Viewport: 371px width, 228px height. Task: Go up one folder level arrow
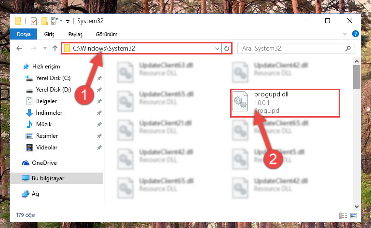pyautogui.click(x=55, y=48)
